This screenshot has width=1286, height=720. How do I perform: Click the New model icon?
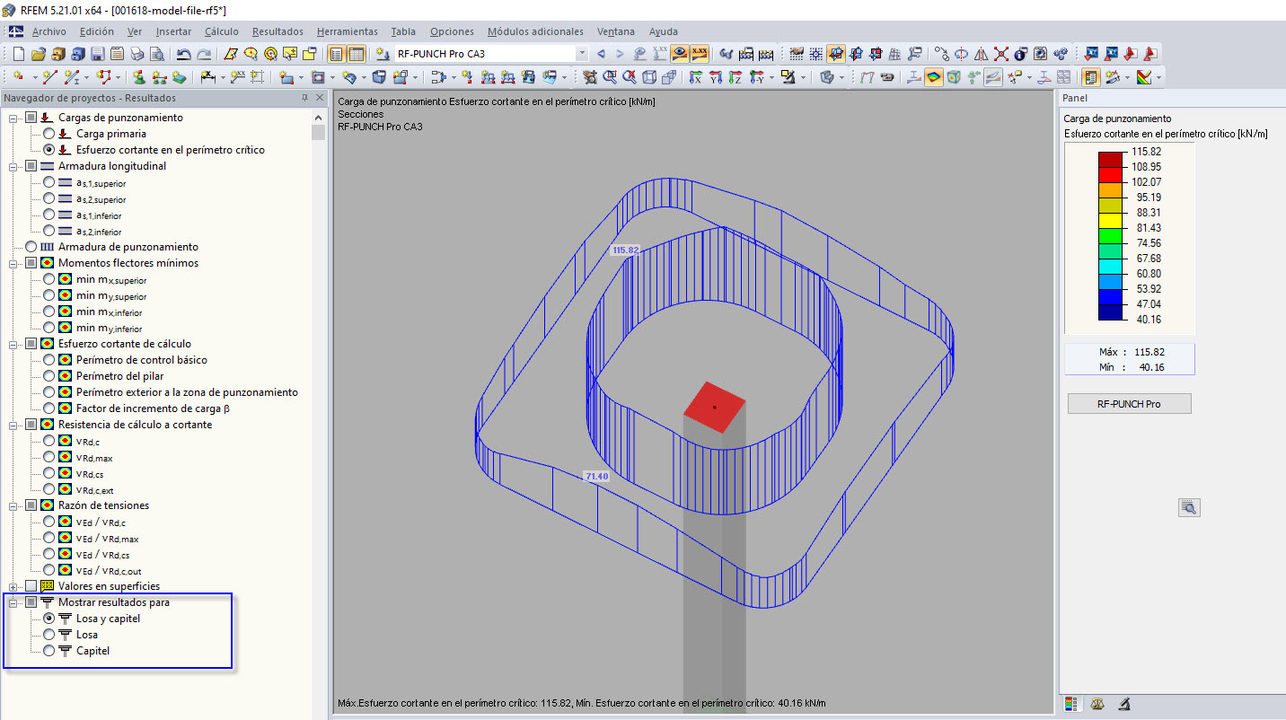(x=19, y=54)
